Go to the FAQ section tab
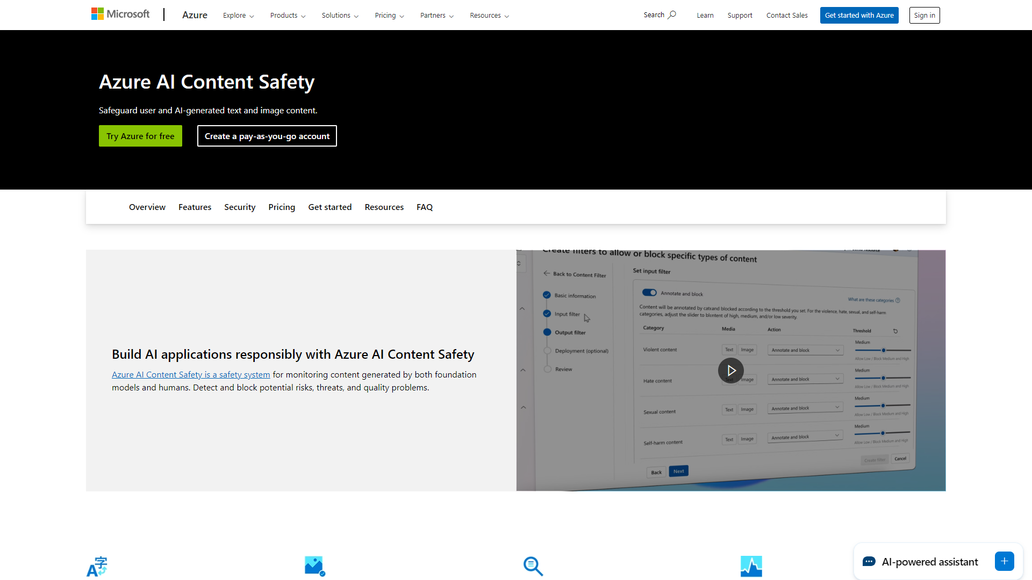1032x580 pixels. (425, 207)
